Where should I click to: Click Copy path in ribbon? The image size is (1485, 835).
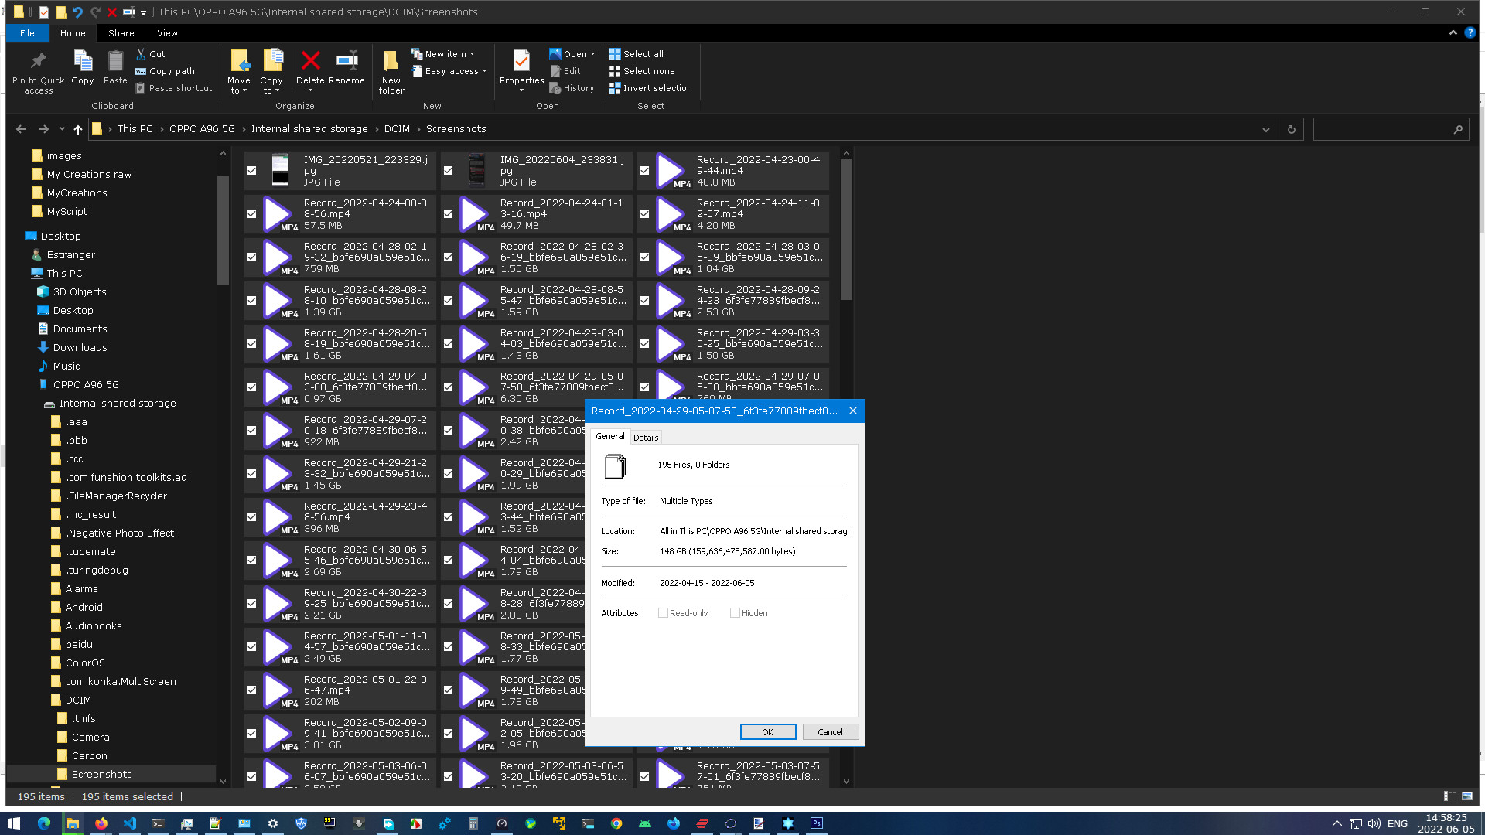tap(165, 71)
